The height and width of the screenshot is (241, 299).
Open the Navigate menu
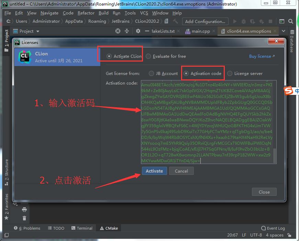click(x=49, y=13)
